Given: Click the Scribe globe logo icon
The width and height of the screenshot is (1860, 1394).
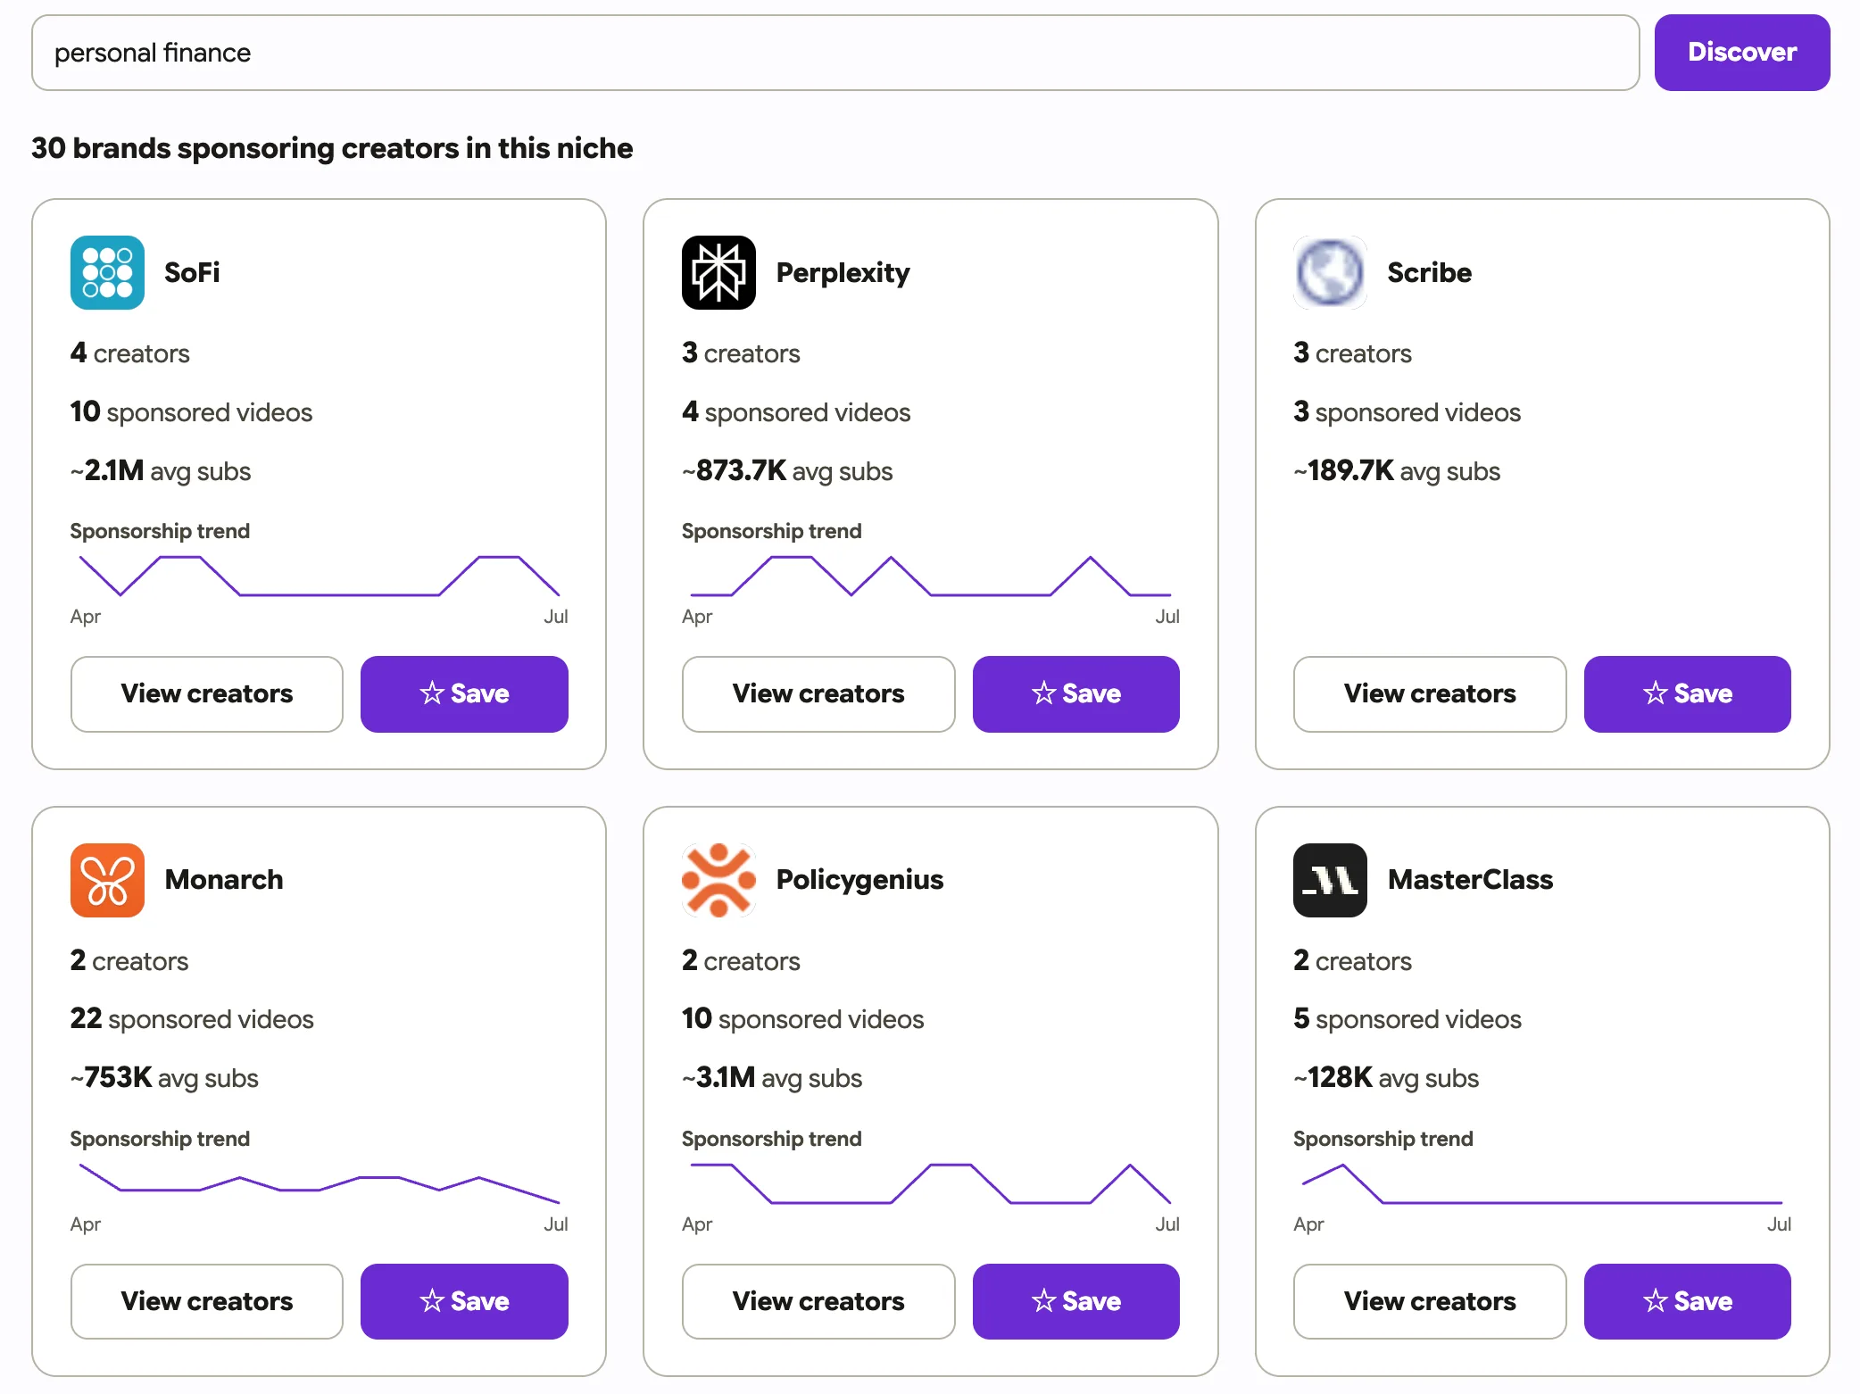Looking at the screenshot, I should point(1330,272).
